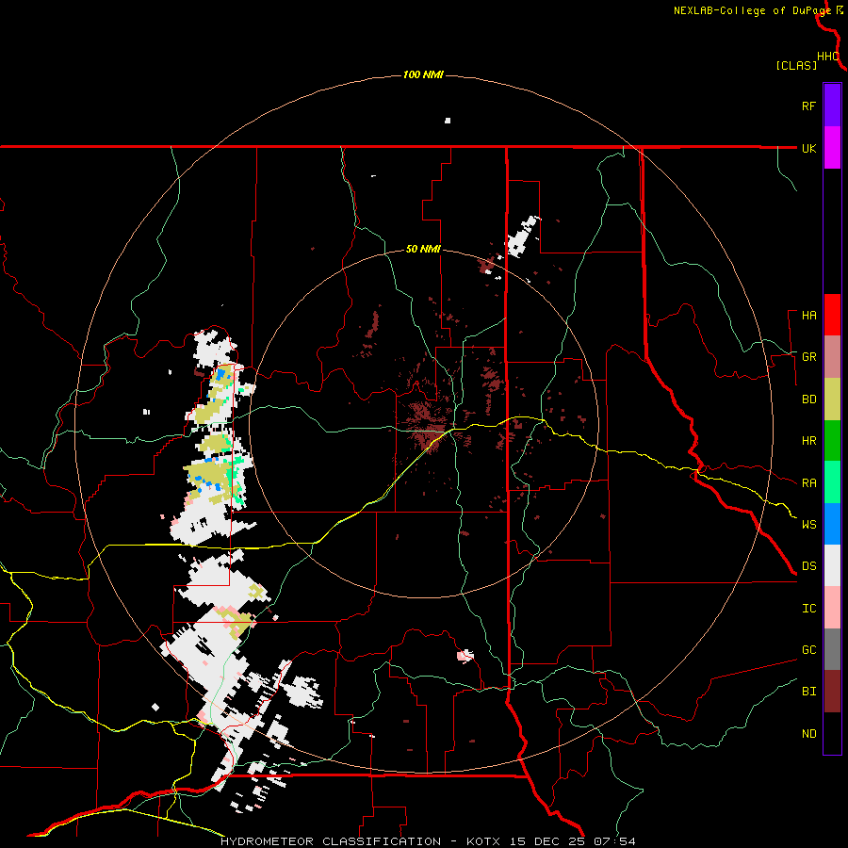This screenshot has width=848, height=848.
Task: Click the 100 NMI range ring label
Action: (x=423, y=74)
